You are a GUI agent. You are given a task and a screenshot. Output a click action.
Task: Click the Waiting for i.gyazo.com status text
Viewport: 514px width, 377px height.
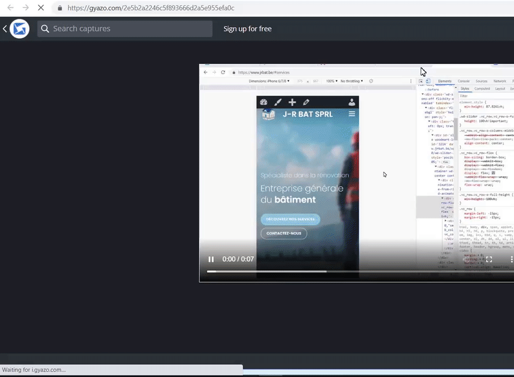pos(34,370)
